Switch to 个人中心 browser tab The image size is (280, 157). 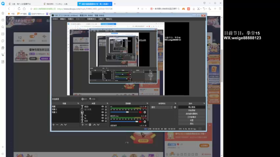58,4
